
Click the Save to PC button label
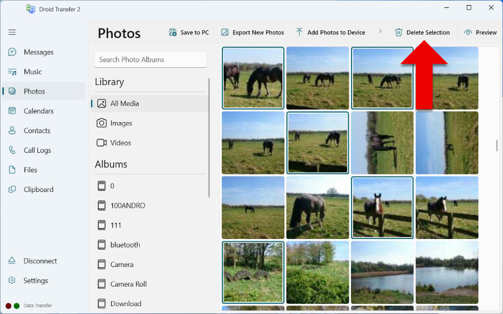pos(194,32)
